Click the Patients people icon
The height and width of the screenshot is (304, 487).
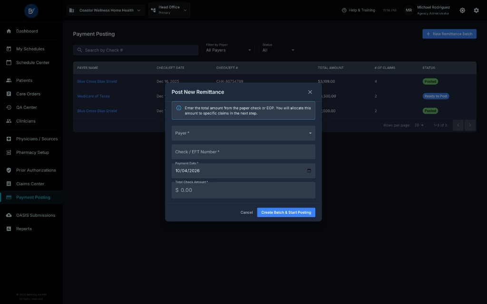[9, 80]
